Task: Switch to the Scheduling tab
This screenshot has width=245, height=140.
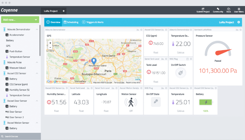Action: point(71,22)
